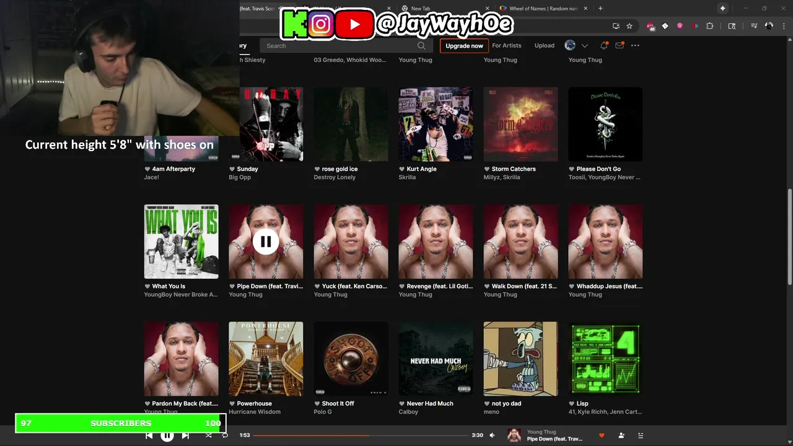Open the profile avatar menu
Viewport: 793px width, 446px height.
tap(570, 45)
